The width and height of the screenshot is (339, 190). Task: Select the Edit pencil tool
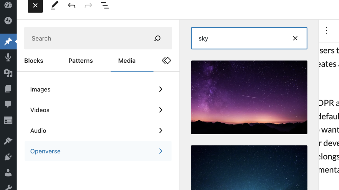click(x=55, y=5)
